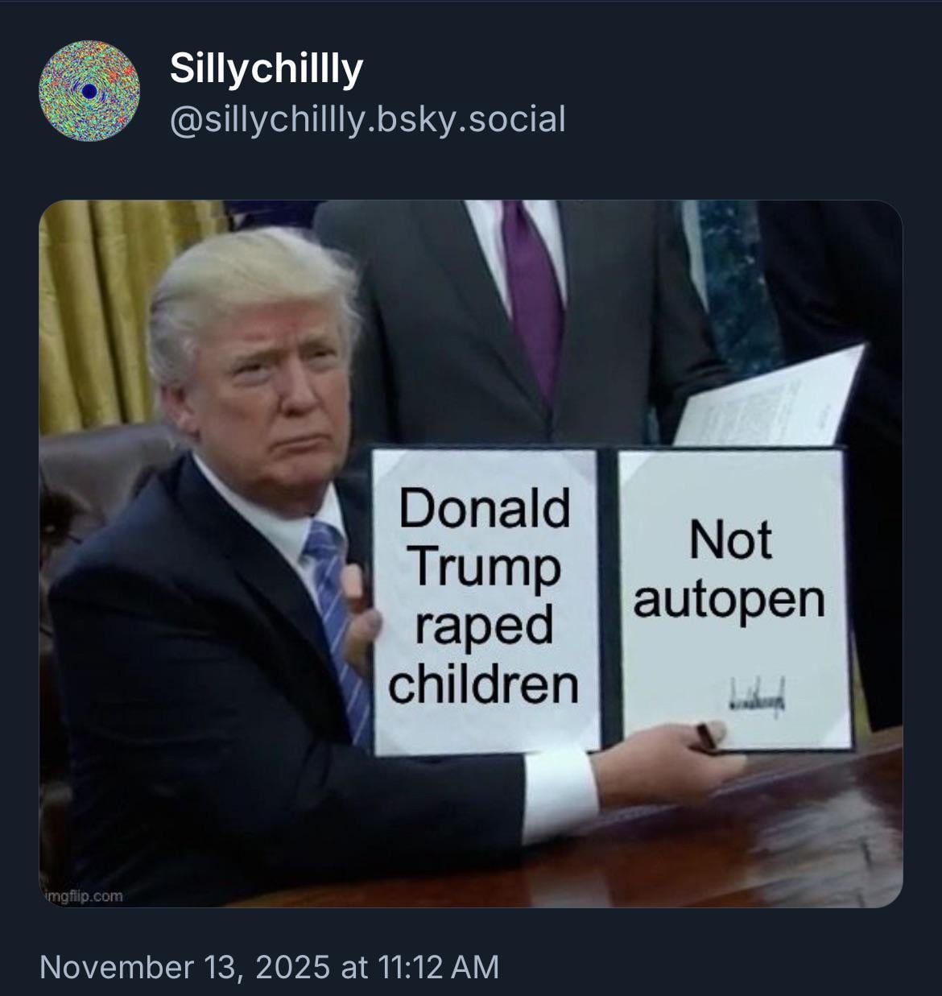942x996 pixels.
Task: Open the Sillychillly swirl profile avatar
Action: (x=89, y=91)
